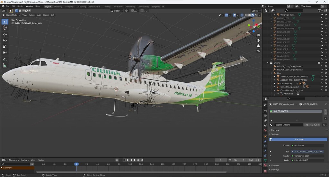Image resolution: width=329 pixels, height=177 pixels.
Task: Toggle gizmo display button
Action: click(x=227, y=15)
